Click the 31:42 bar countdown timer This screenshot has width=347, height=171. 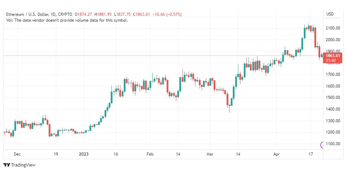[331, 60]
